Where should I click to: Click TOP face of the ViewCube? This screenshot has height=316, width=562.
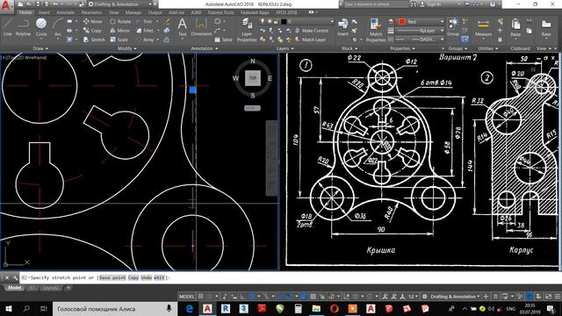point(253,78)
